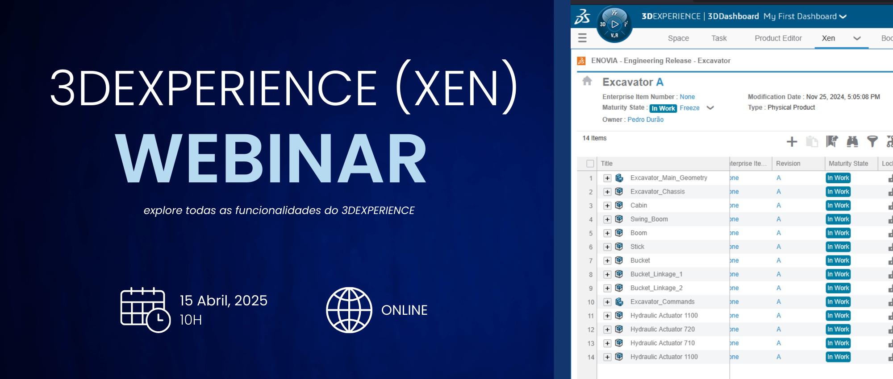Expand the Bucket row in row 7

point(607,261)
